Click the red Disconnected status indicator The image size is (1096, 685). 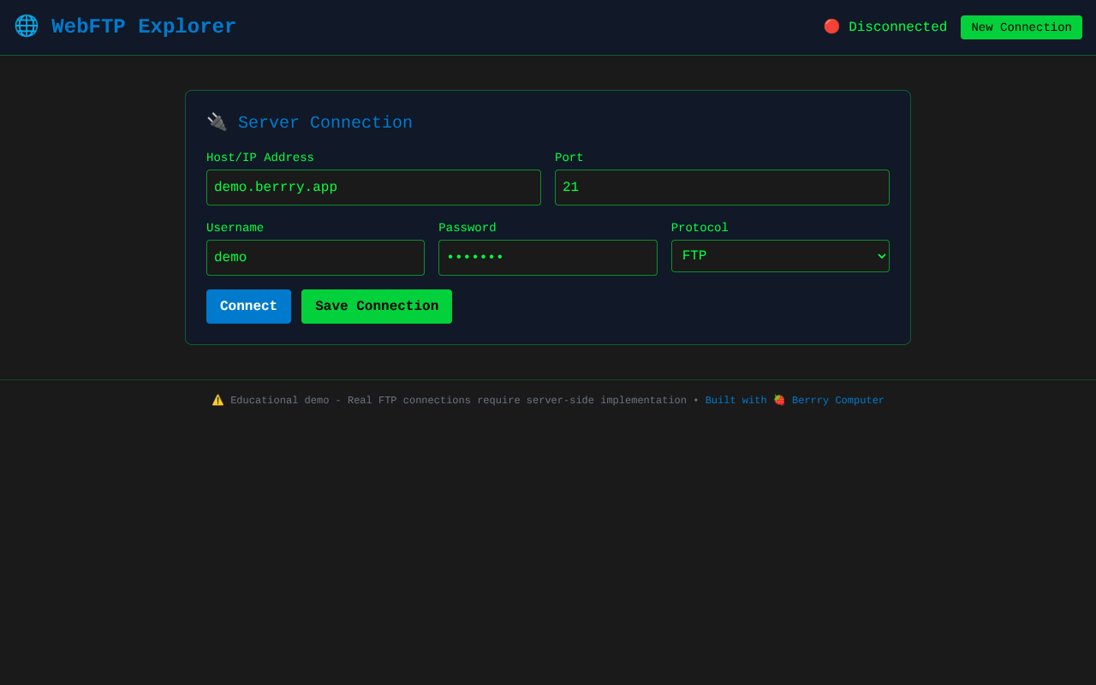pyautogui.click(x=831, y=26)
